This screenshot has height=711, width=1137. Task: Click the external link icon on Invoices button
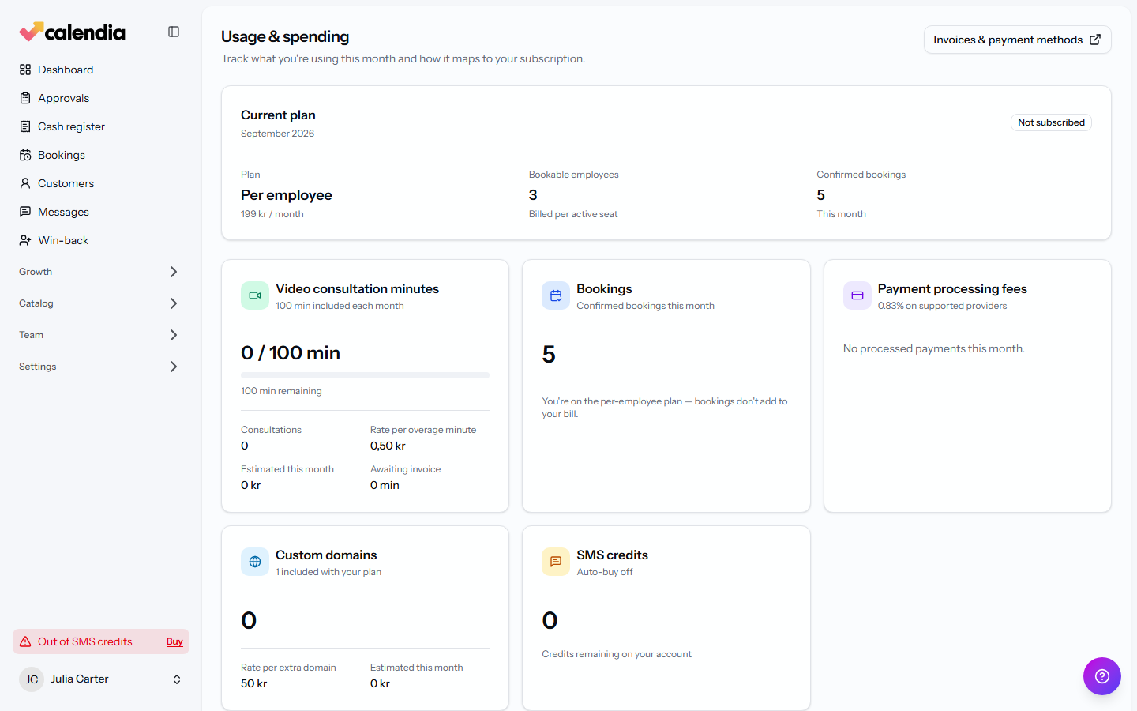(x=1095, y=39)
